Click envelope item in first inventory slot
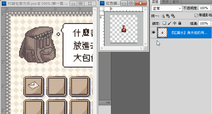 coord(34,85)
